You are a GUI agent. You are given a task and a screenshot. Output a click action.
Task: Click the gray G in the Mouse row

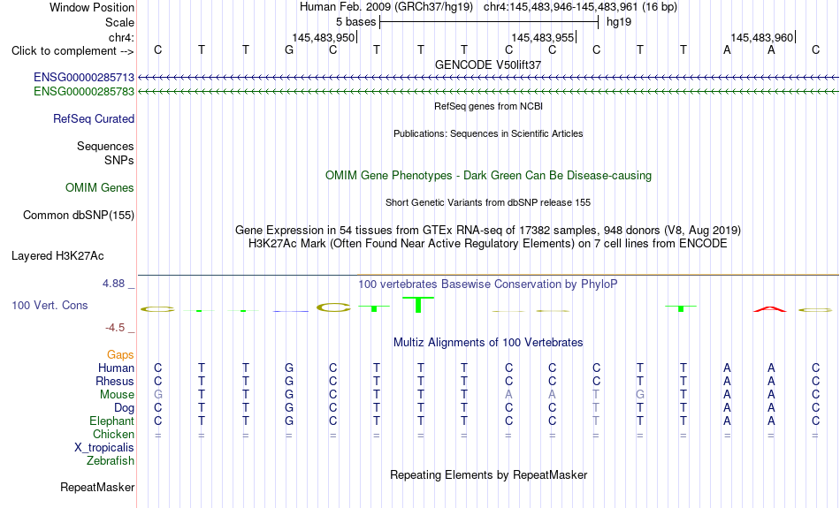pos(157,395)
